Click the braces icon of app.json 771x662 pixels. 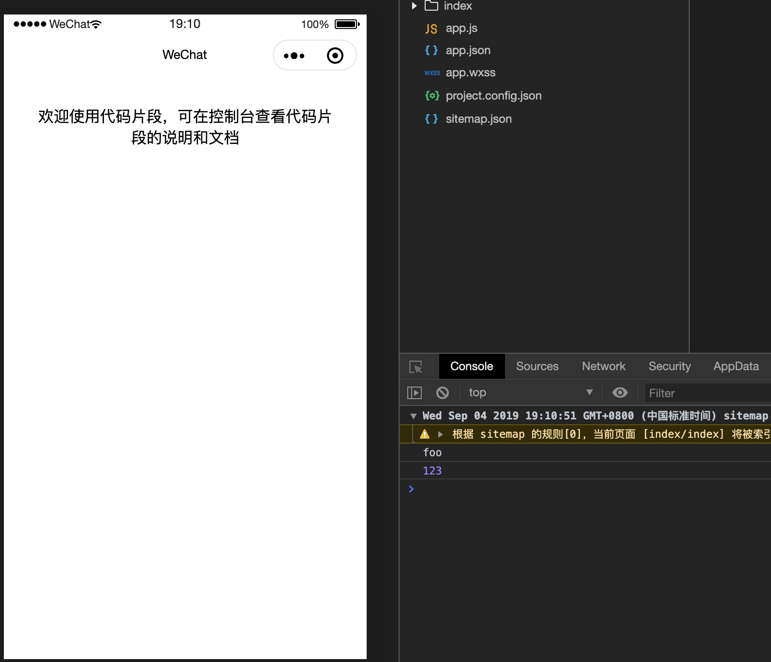click(431, 50)
